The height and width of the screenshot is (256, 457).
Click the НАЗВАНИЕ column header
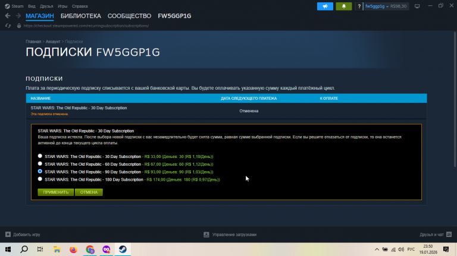coord(40,99)
